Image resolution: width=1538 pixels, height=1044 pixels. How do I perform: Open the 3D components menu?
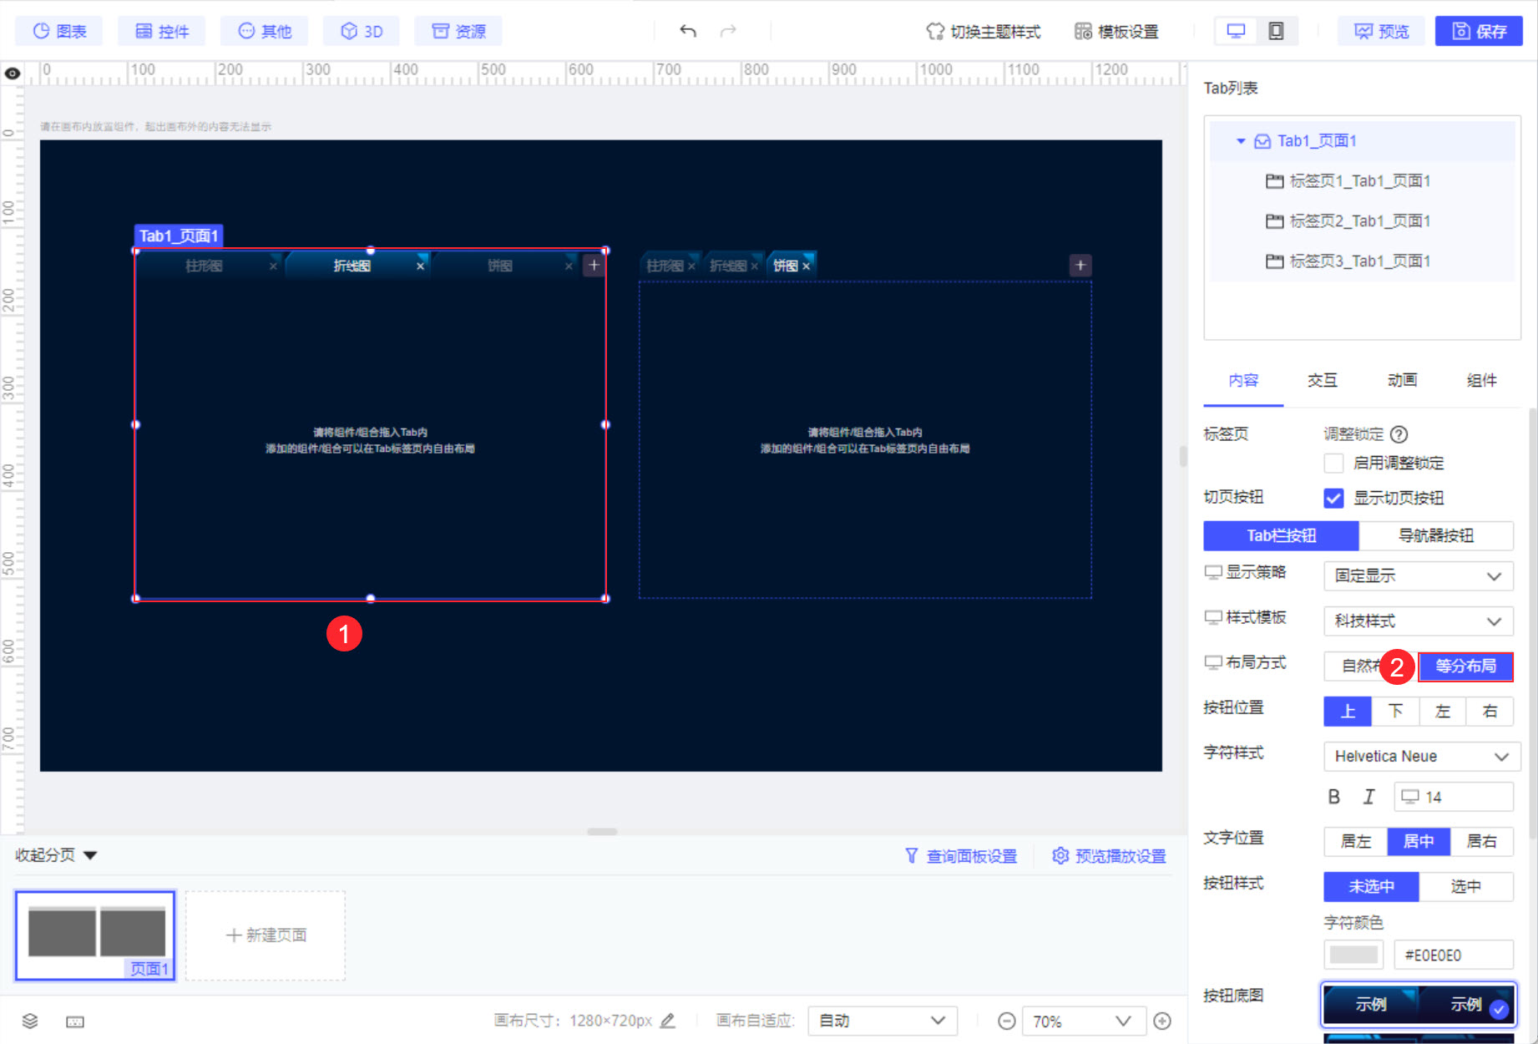click(362, 31)
